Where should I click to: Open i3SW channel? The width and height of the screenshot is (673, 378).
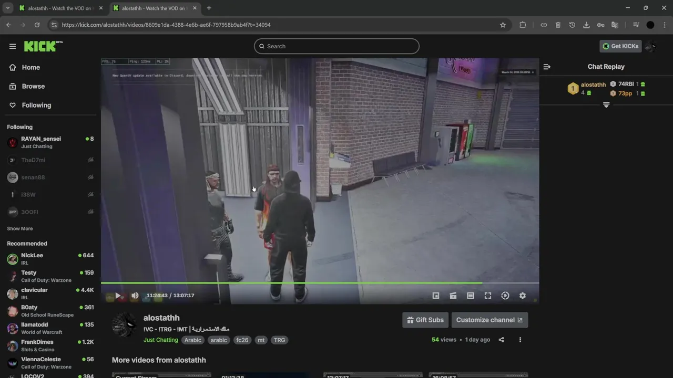coord(50,195)
